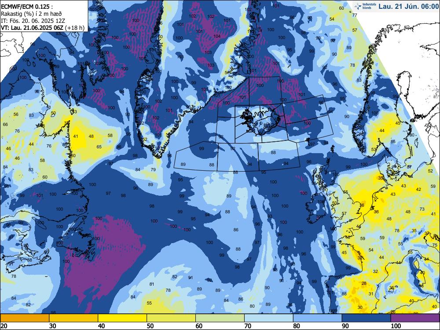Select the orange 20–30 legend swatch

point(25,318)
